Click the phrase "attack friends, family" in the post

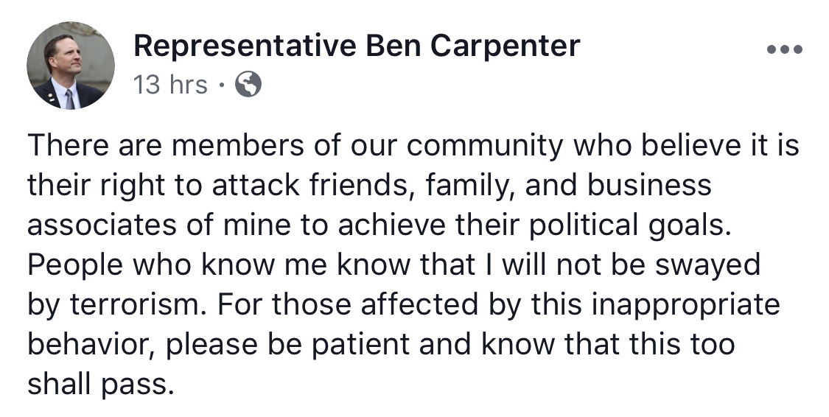tap(357, 185)
